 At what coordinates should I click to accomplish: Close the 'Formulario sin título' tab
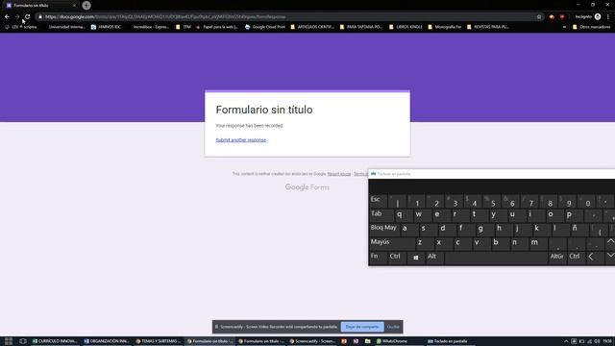[x=74, y=6]
